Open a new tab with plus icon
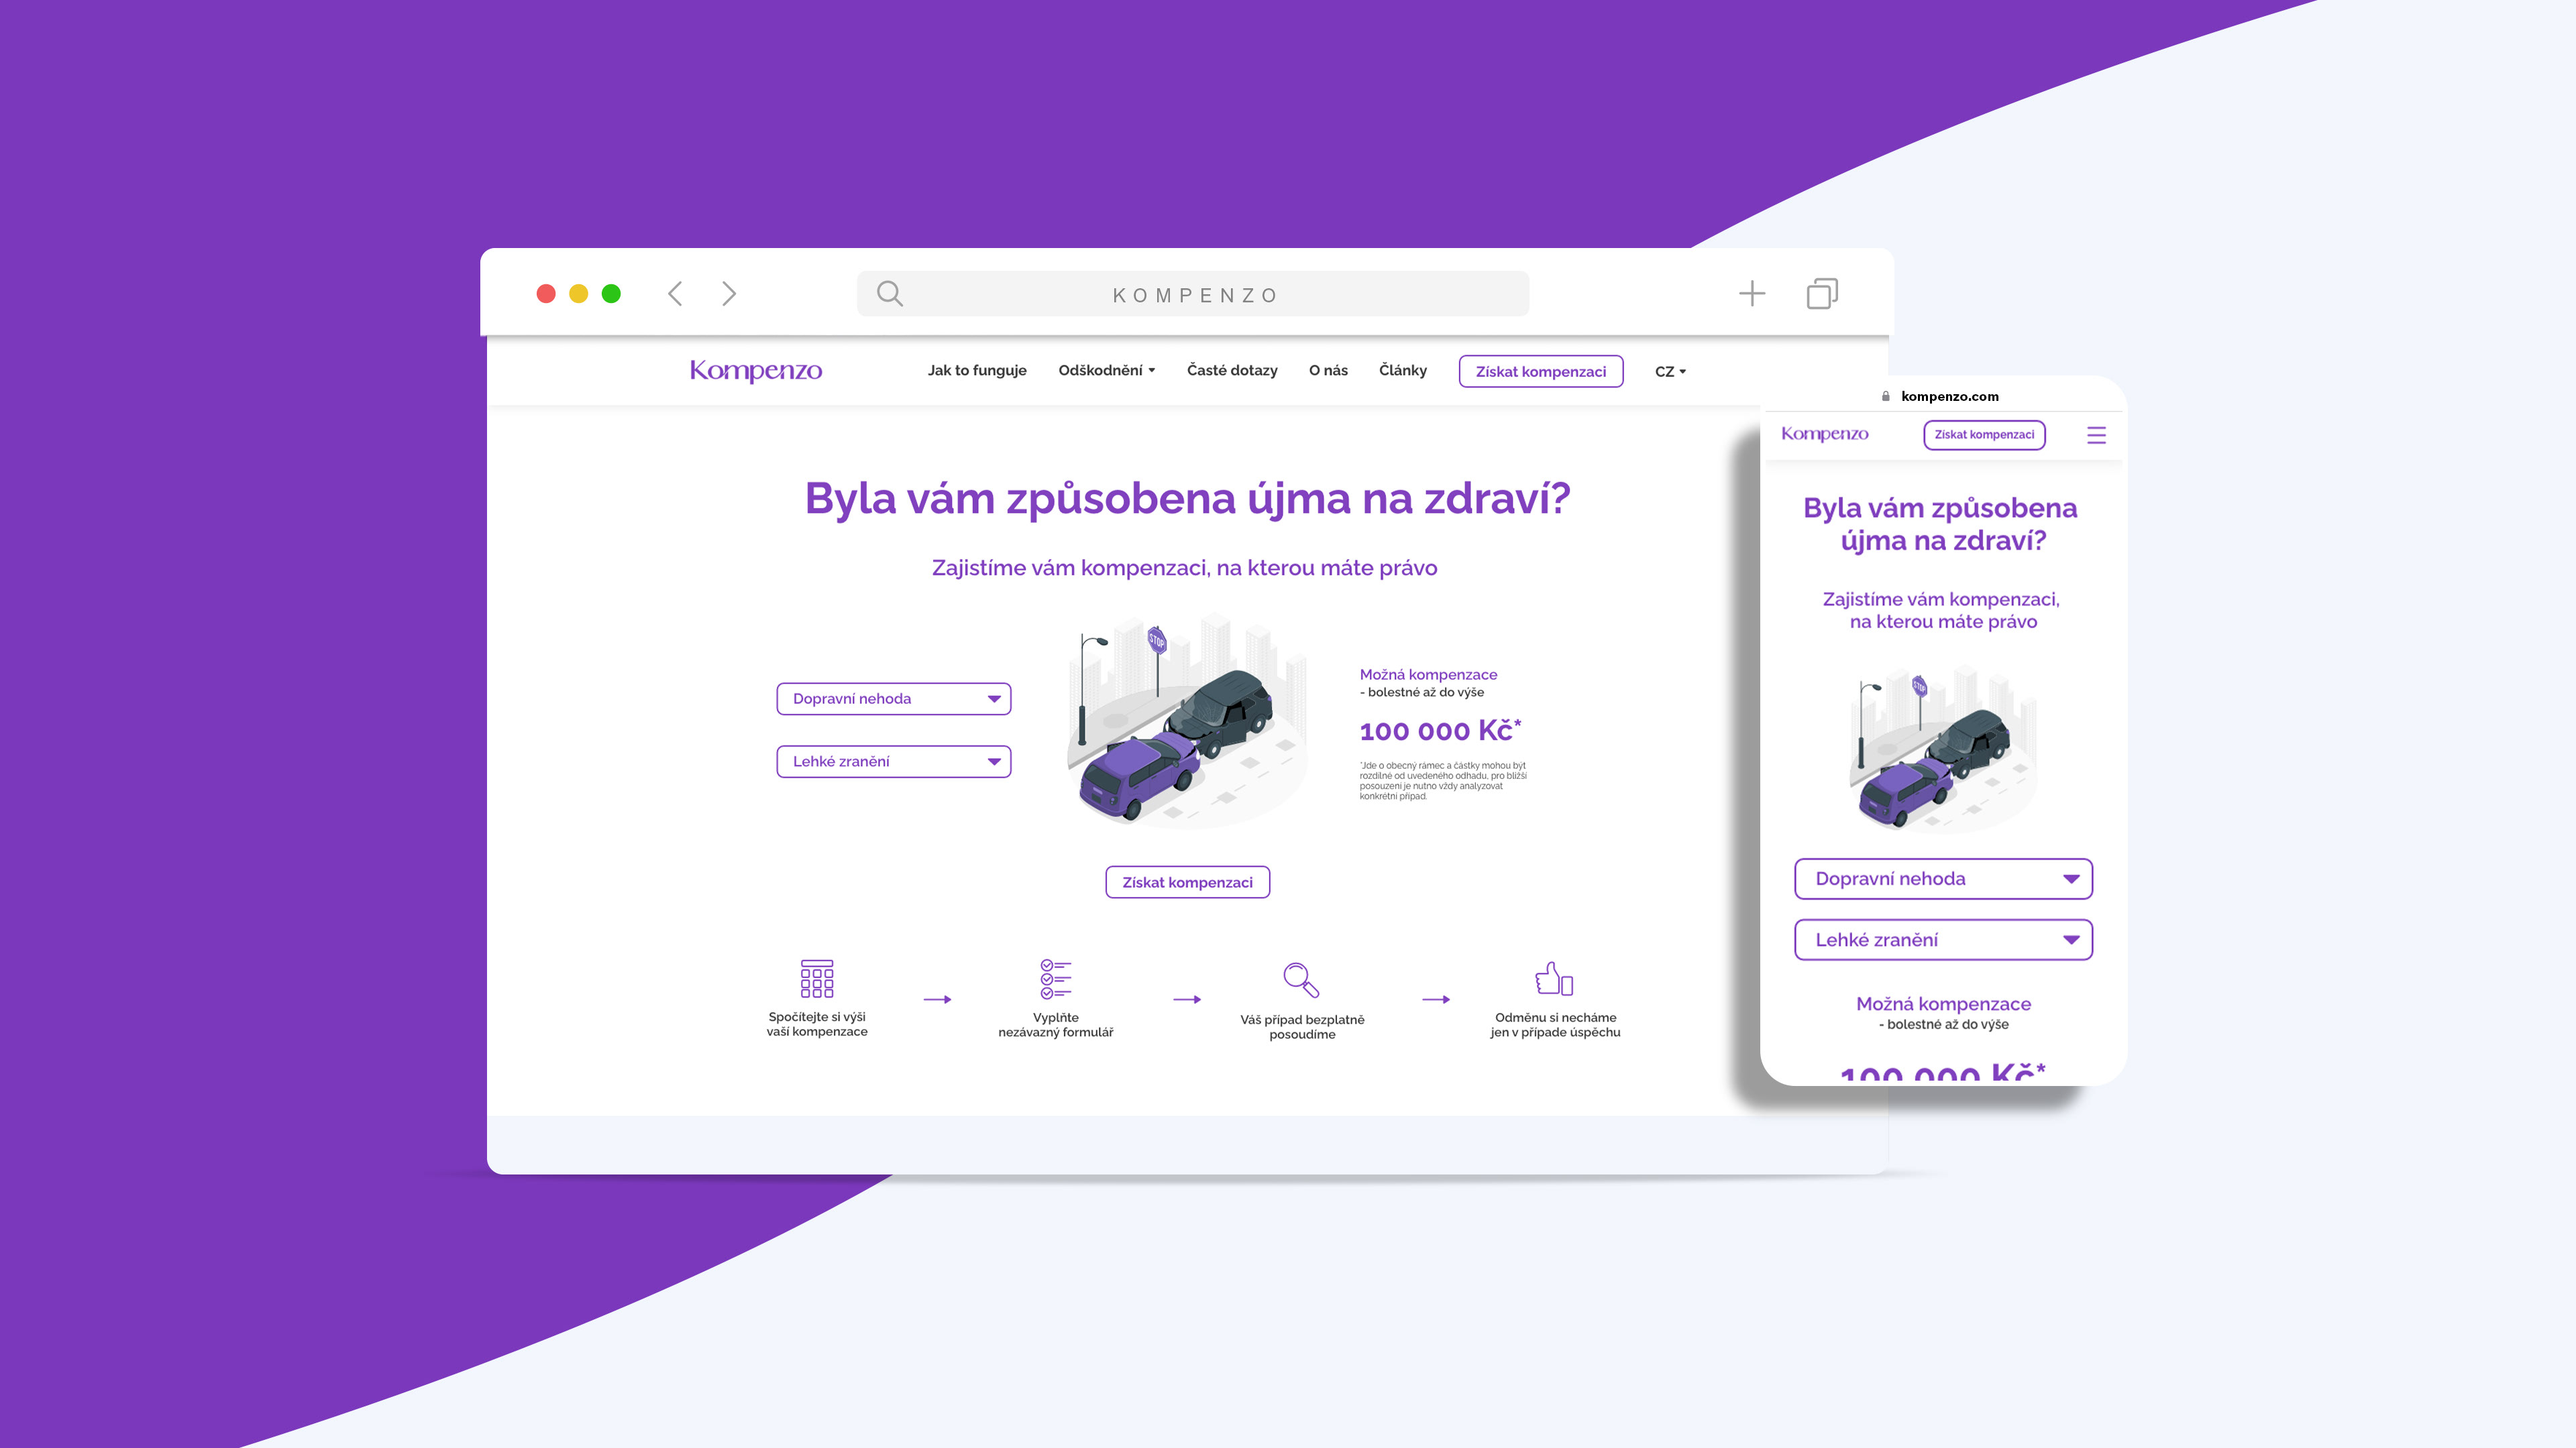Screen dimensions: 2576x1448 [1752, 294]
